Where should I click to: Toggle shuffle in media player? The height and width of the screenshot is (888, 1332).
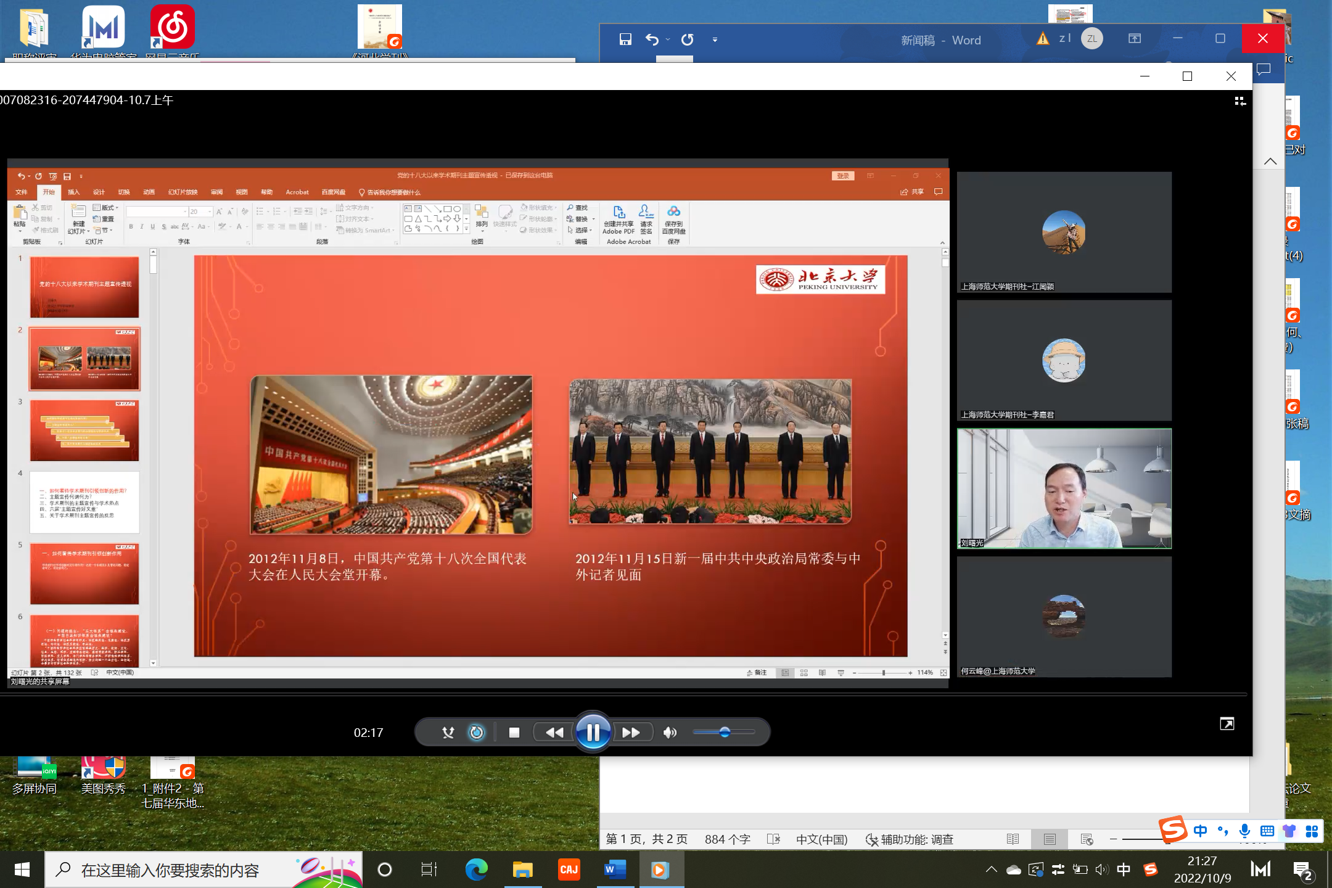[448, 733]
